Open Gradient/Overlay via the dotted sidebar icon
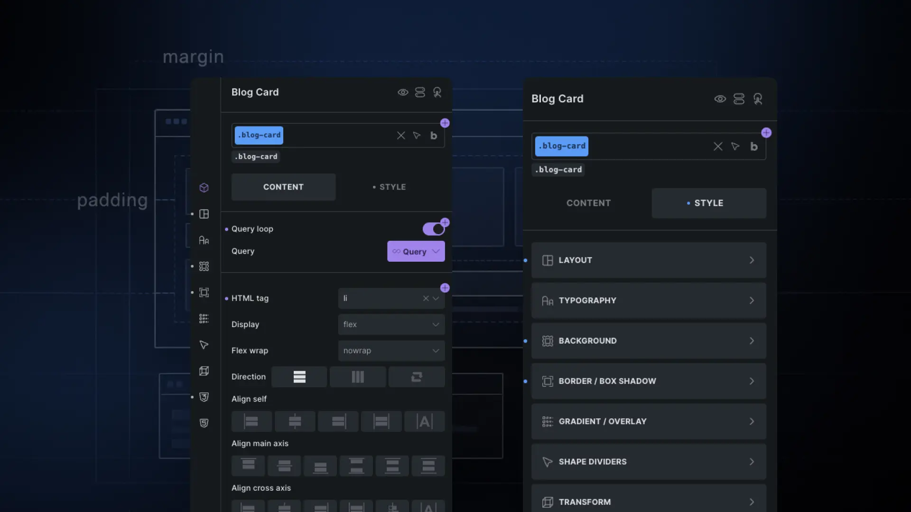Image resolution: width=911 pixels, height=512 pixels. [204, 319]
